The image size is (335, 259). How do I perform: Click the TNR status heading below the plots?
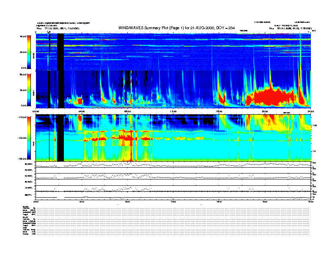coord(25,228)
